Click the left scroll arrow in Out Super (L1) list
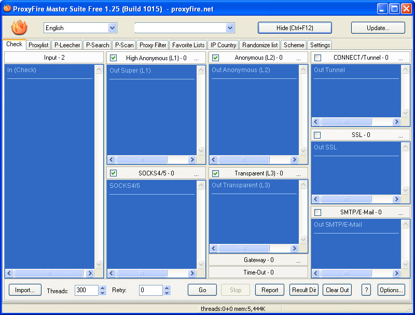This screenshot has width=415, height=315. 112,160
